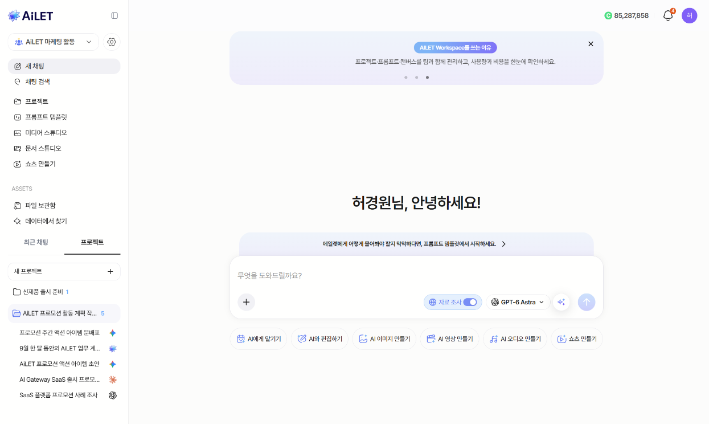
Task: Click AI에게 맡기기 button
Action: [259, 339]
